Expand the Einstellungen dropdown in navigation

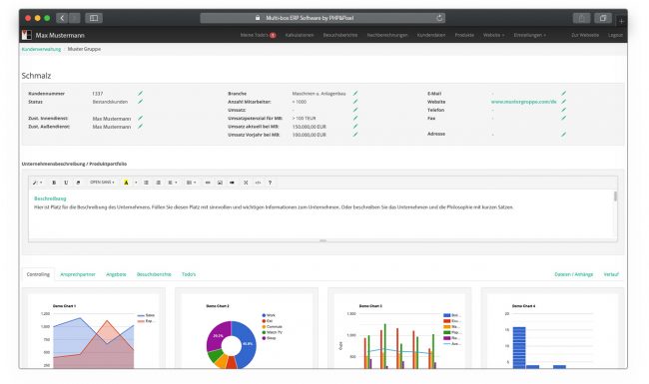[x=530, y=35]
